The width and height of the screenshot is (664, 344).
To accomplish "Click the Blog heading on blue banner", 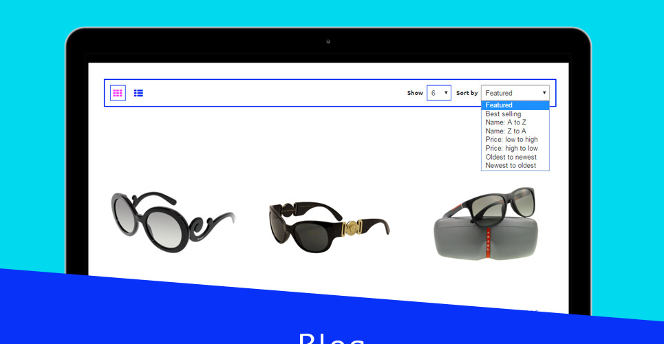I will coord(331,338).
